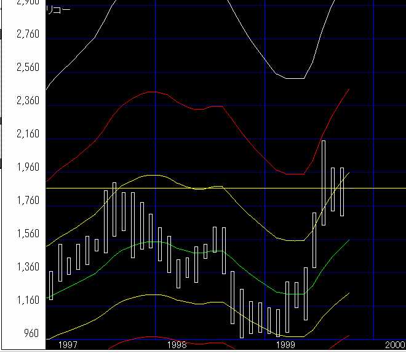Click the last candlestick on the right
406x353 pixels.
pos(342,191)
